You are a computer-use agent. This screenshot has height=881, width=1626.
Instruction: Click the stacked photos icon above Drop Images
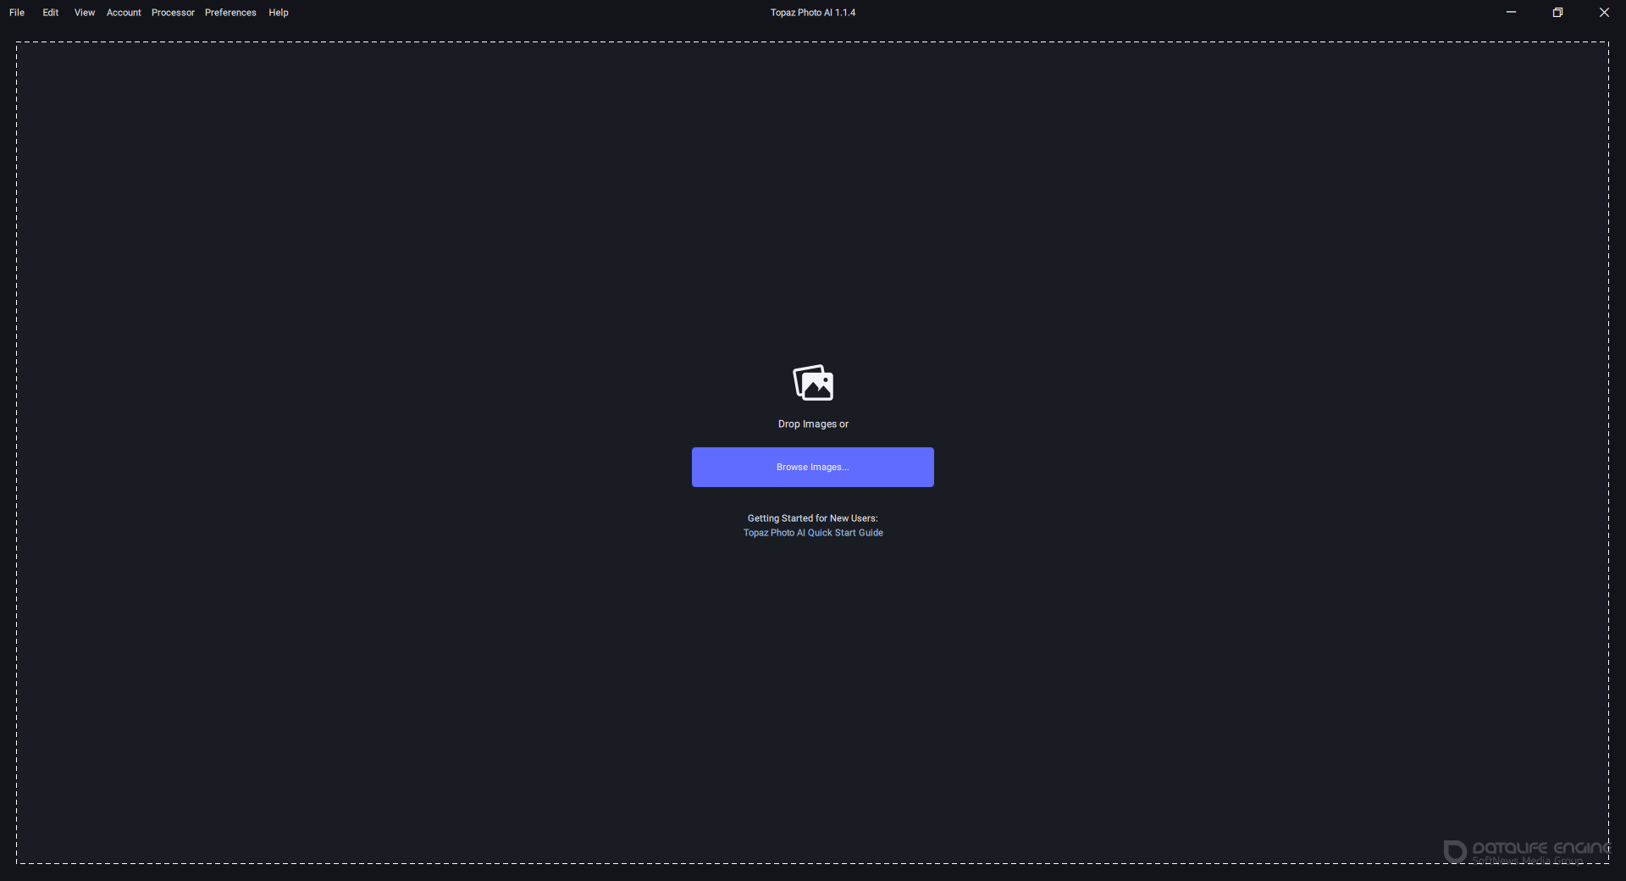pyautogui.click(x=813, y=383)
